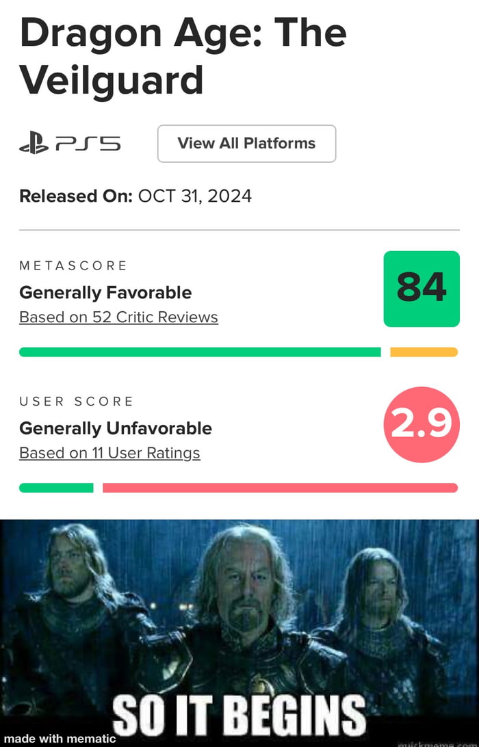Open the 52 Critic Reviews link
The width and height of the screenshot is (479, 747).
click(x=118, y=317)
